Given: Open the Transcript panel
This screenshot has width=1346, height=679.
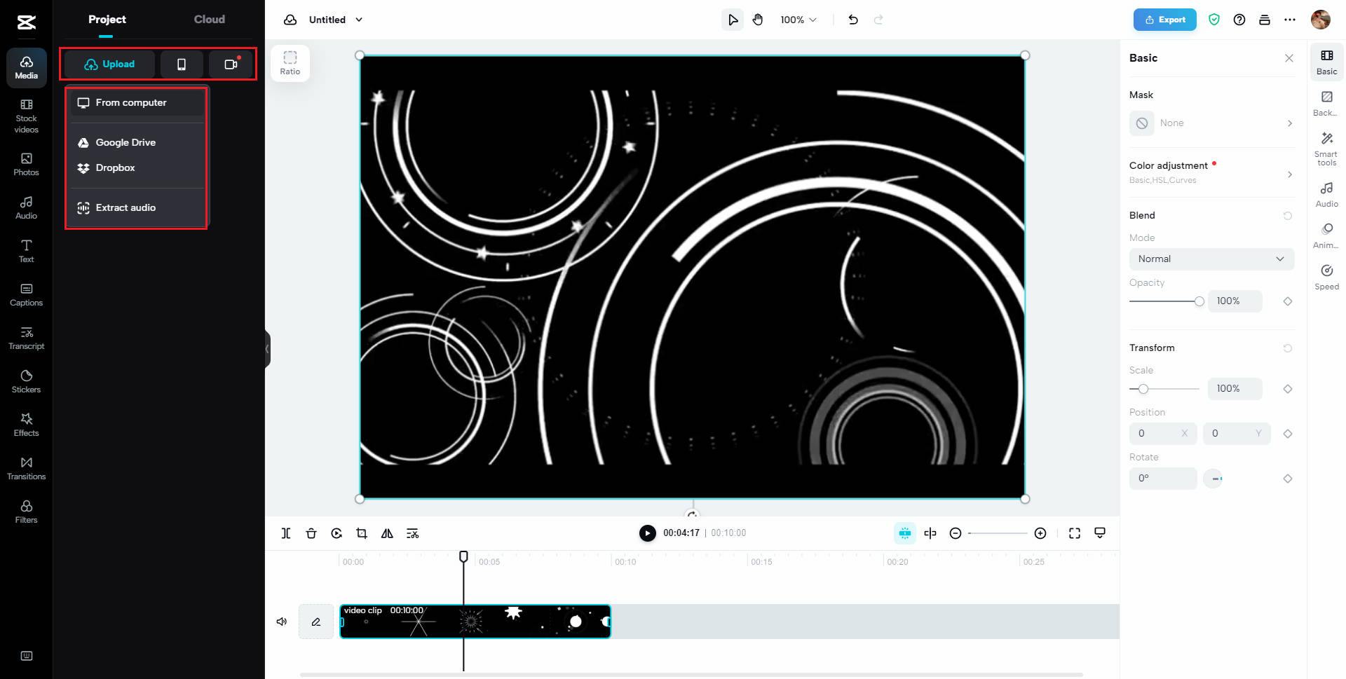Looking at the screenshot, I should click(27, 338).
